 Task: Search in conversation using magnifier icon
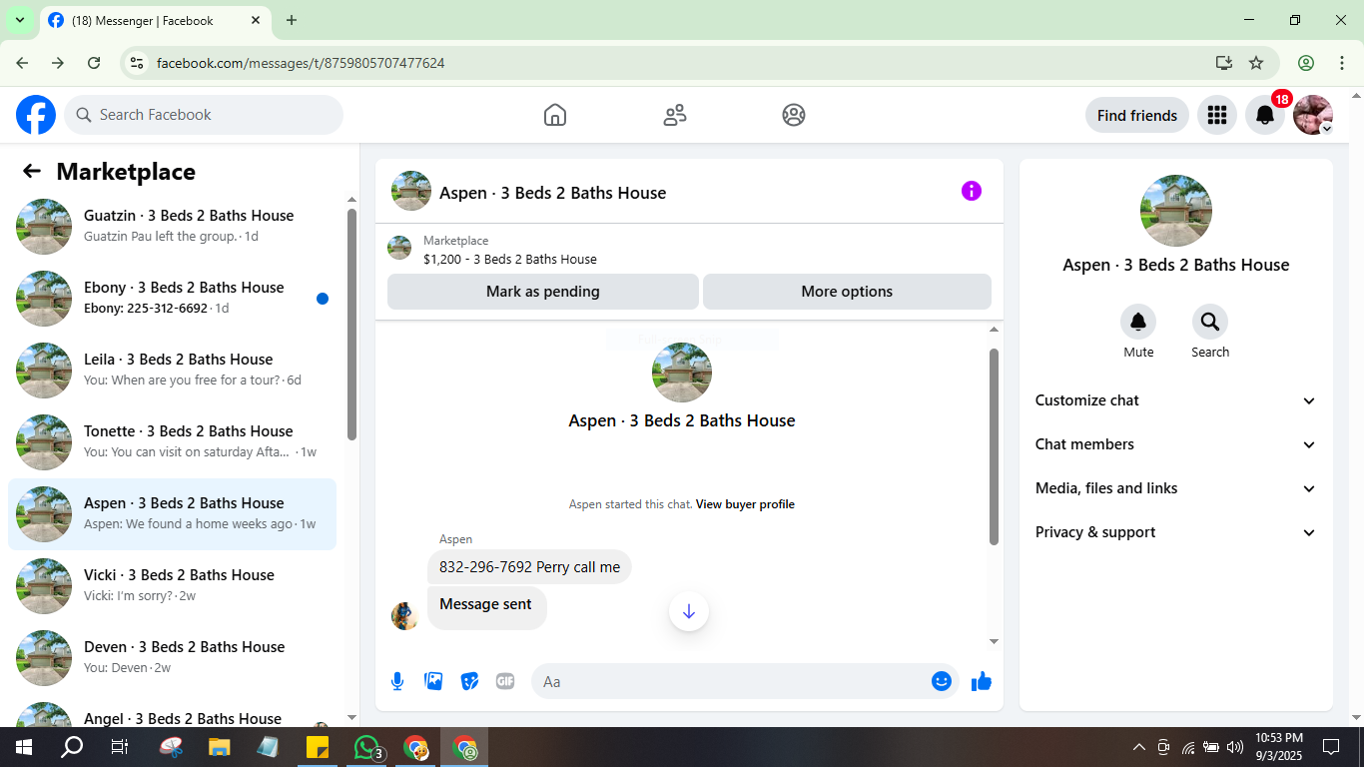tap(1210, 322)
